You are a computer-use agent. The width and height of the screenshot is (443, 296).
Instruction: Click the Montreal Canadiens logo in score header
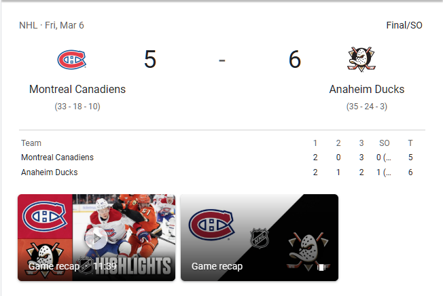click(x=72, y=60)
